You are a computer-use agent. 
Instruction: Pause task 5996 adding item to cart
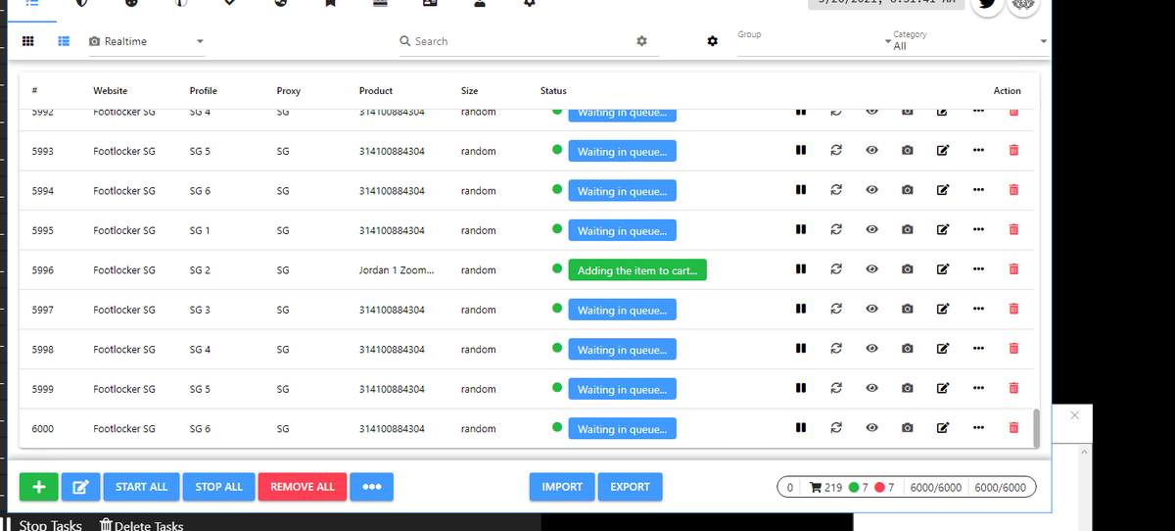[800, 269]
